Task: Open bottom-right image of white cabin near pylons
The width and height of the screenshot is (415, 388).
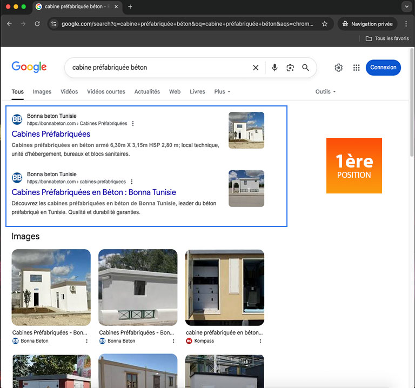Action: coord(225,371)
